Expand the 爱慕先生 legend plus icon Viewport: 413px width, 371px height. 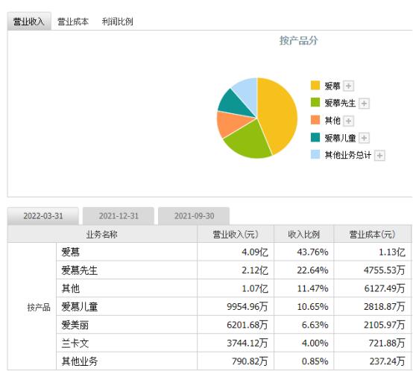coord(364,103)
